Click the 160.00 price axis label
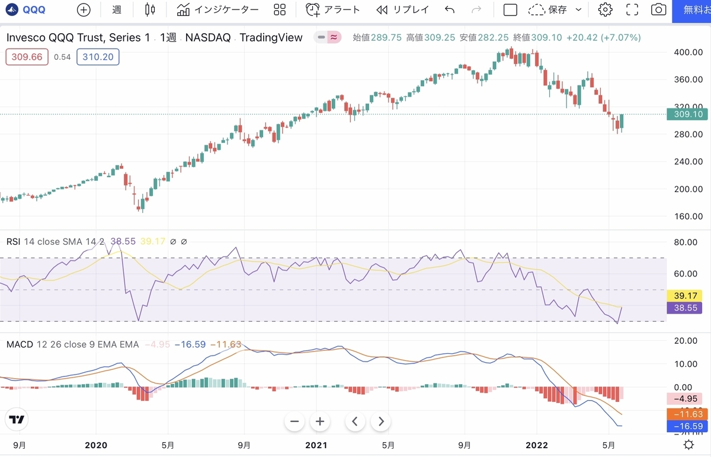711x457 pixels. point(688,216)
